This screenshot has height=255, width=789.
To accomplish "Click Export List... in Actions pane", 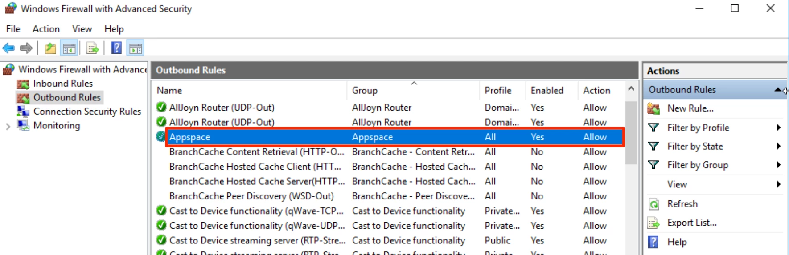I will (x=692, y=223).
